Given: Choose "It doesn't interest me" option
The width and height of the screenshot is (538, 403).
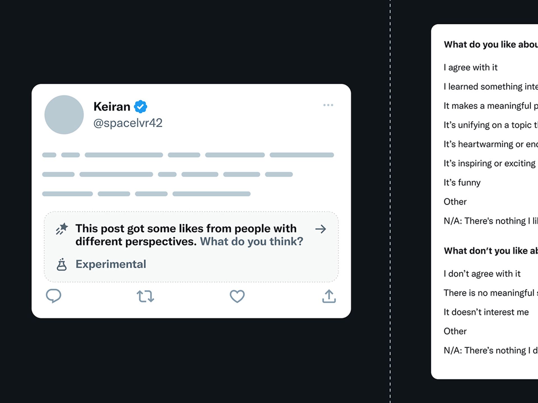Looking at the screenshot, I should pos(486,312).
